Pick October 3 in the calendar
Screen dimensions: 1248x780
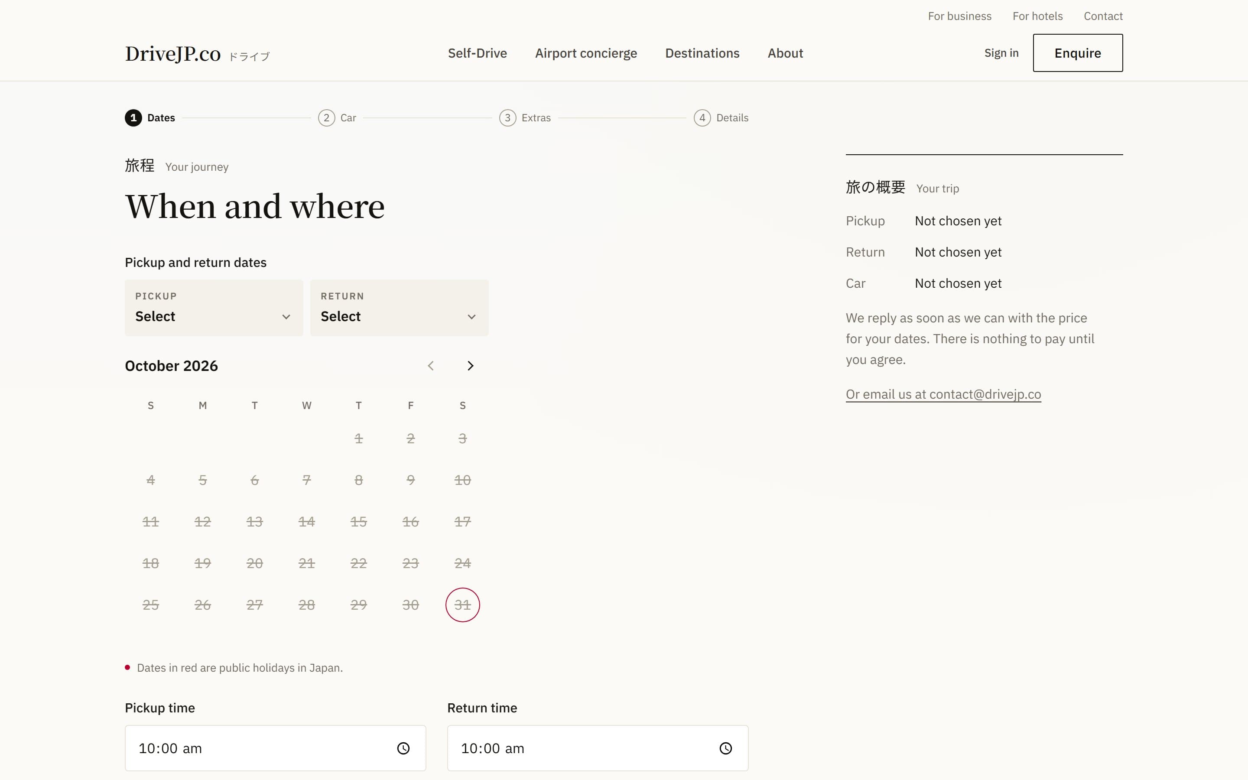coord(463,439)
